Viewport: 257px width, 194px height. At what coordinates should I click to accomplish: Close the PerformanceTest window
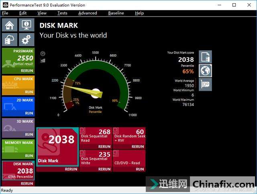point(249,5)
